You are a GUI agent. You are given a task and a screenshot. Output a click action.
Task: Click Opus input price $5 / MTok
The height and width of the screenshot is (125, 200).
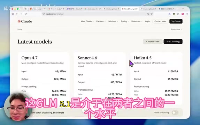61,72
